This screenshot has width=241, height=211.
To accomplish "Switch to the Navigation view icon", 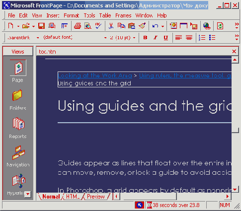I will pyautogui.click(x=18, y=152).
